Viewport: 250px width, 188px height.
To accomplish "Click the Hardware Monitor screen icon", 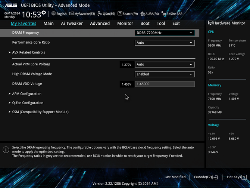I will pos(210,23).
